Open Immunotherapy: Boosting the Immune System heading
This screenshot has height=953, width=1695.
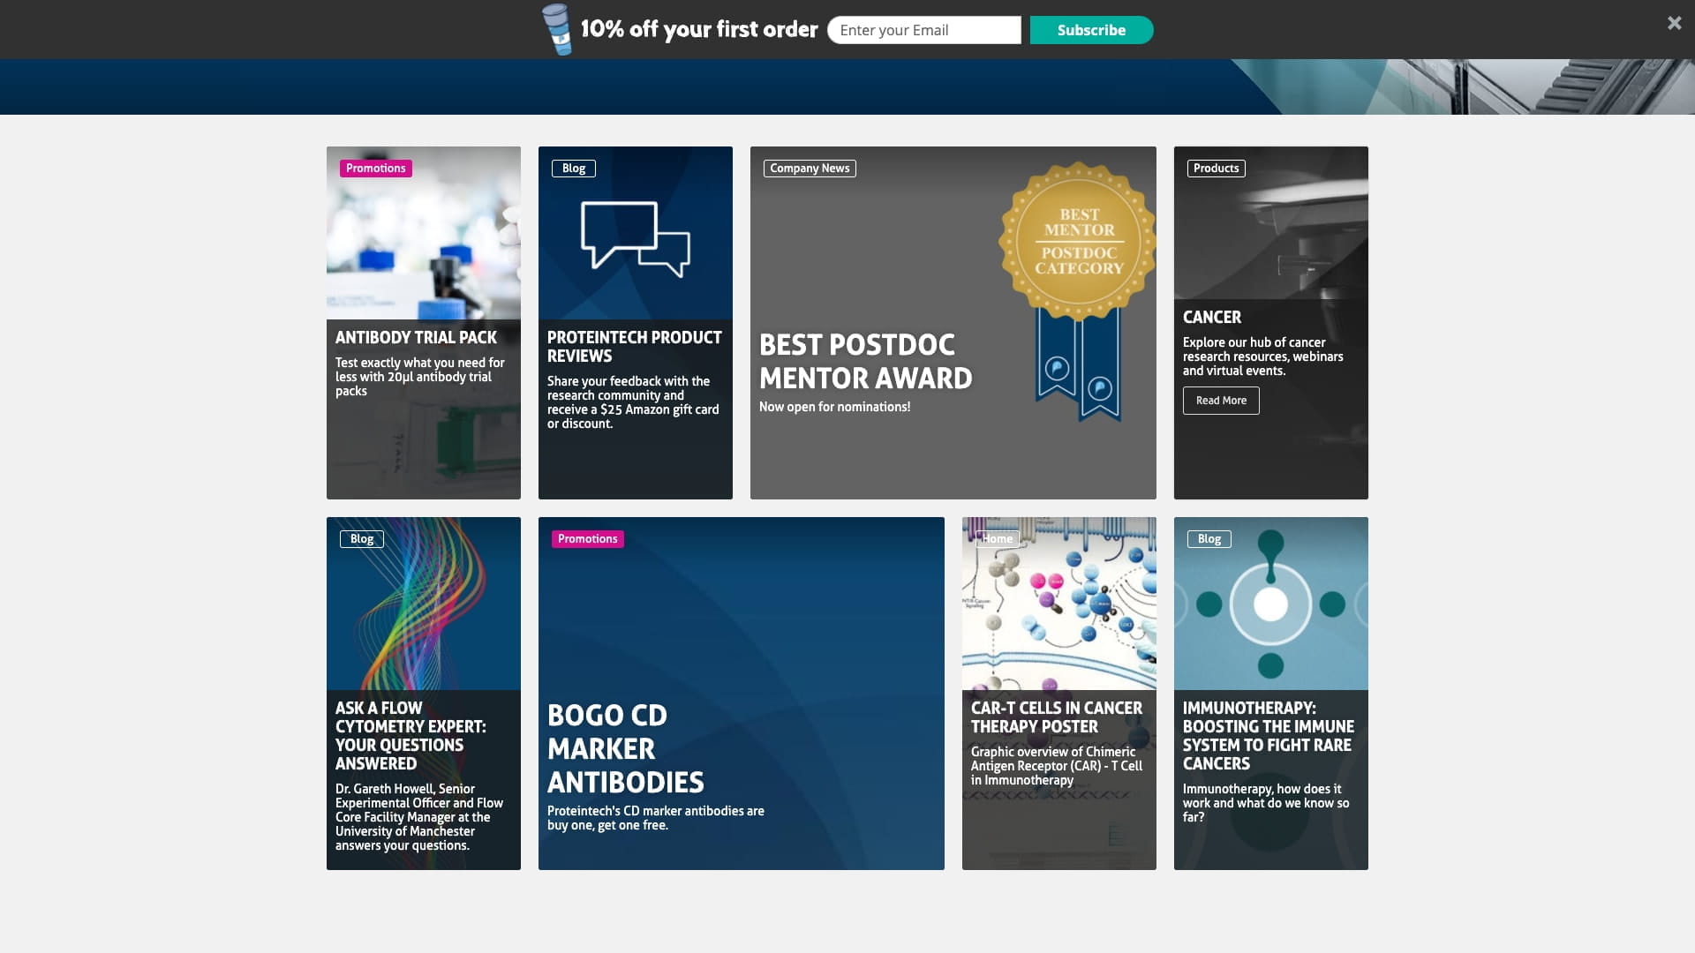1269,736
